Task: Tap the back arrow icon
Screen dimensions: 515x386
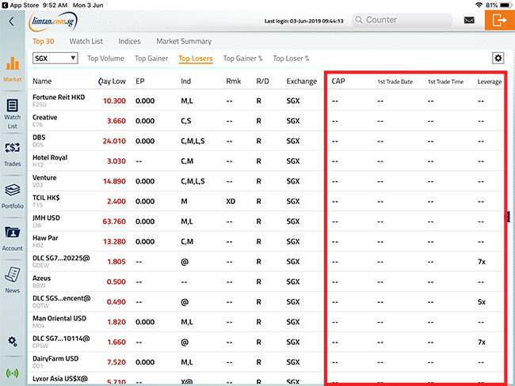Action: [x=12, y=21]
